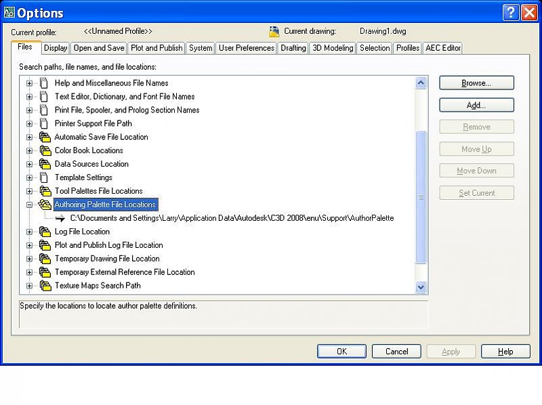
Task: Collapse the Authoring Palette File Locations node
Action: click(29, 205)
